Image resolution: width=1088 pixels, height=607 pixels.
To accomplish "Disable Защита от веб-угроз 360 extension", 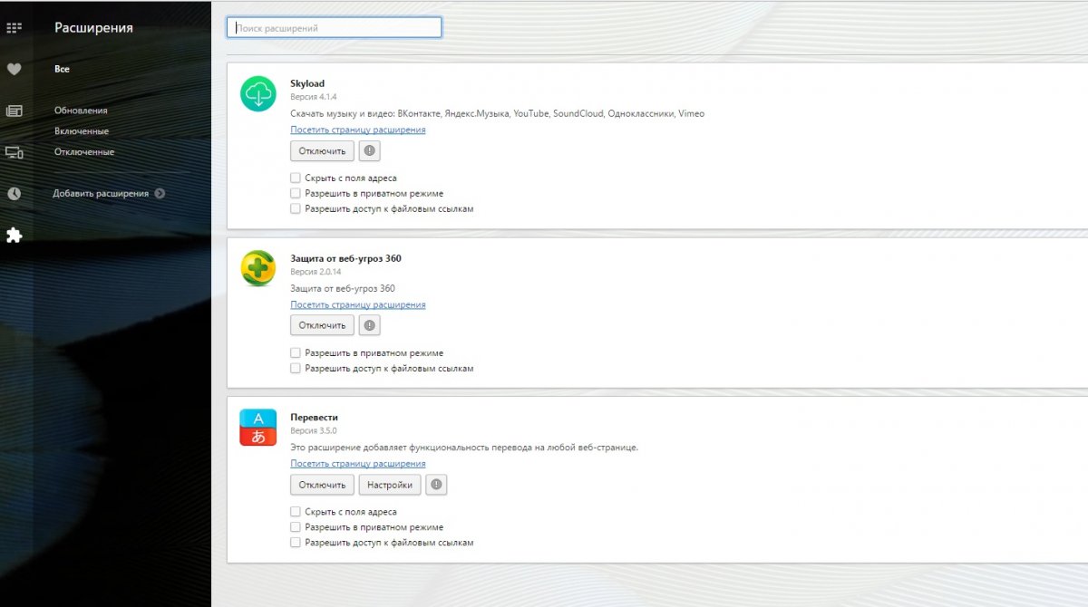I will click(323, 325).
